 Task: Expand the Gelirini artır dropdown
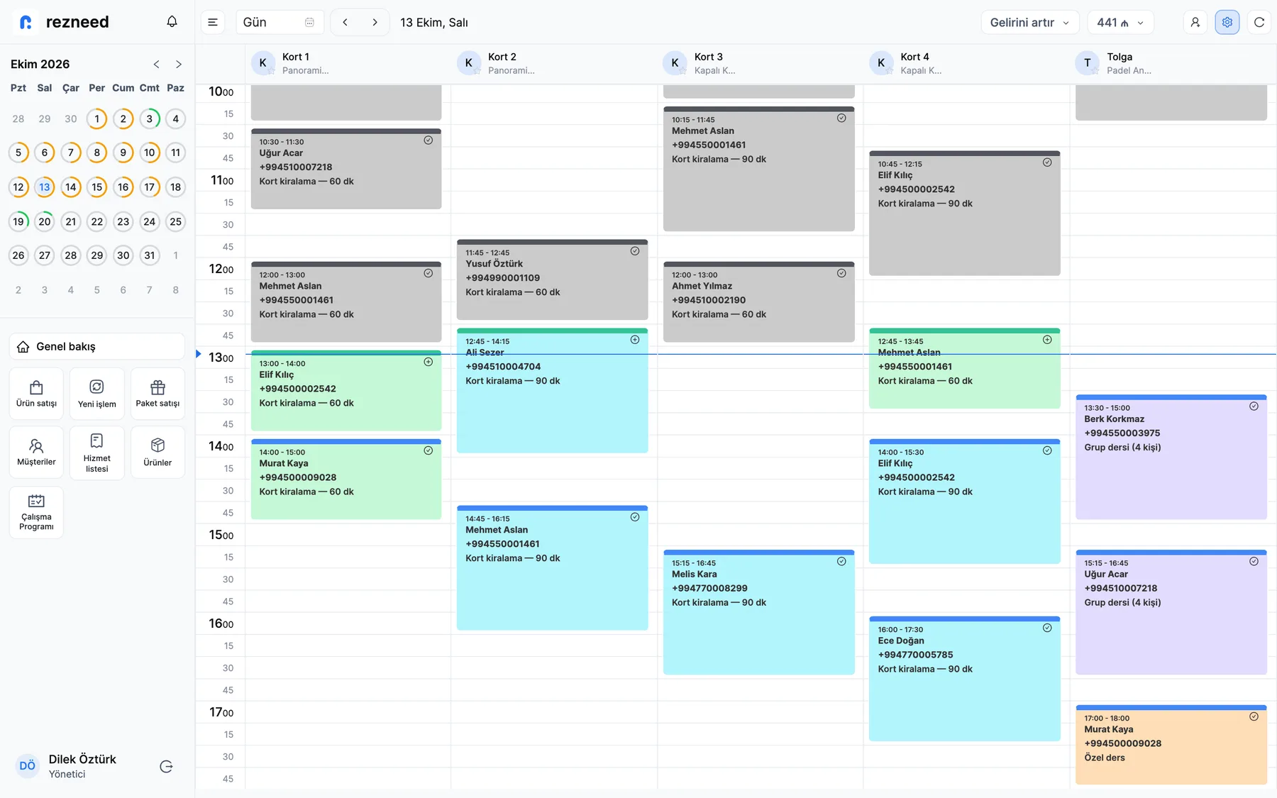click(1029, 22)
